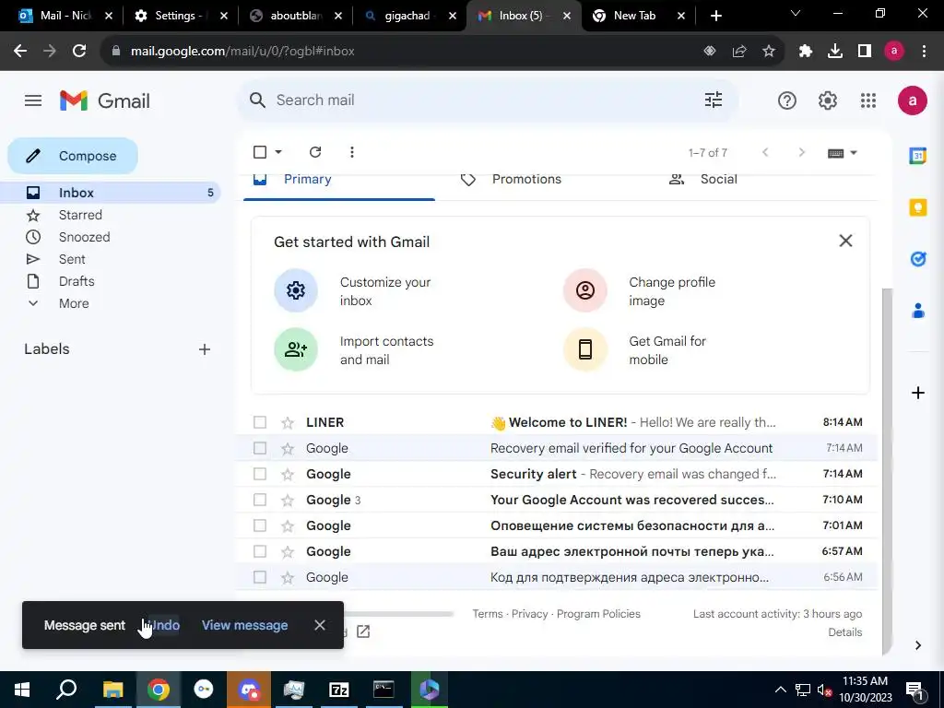
Task: Open Chrome extensions puzzle icon
Action: click(x=805, y=52)
